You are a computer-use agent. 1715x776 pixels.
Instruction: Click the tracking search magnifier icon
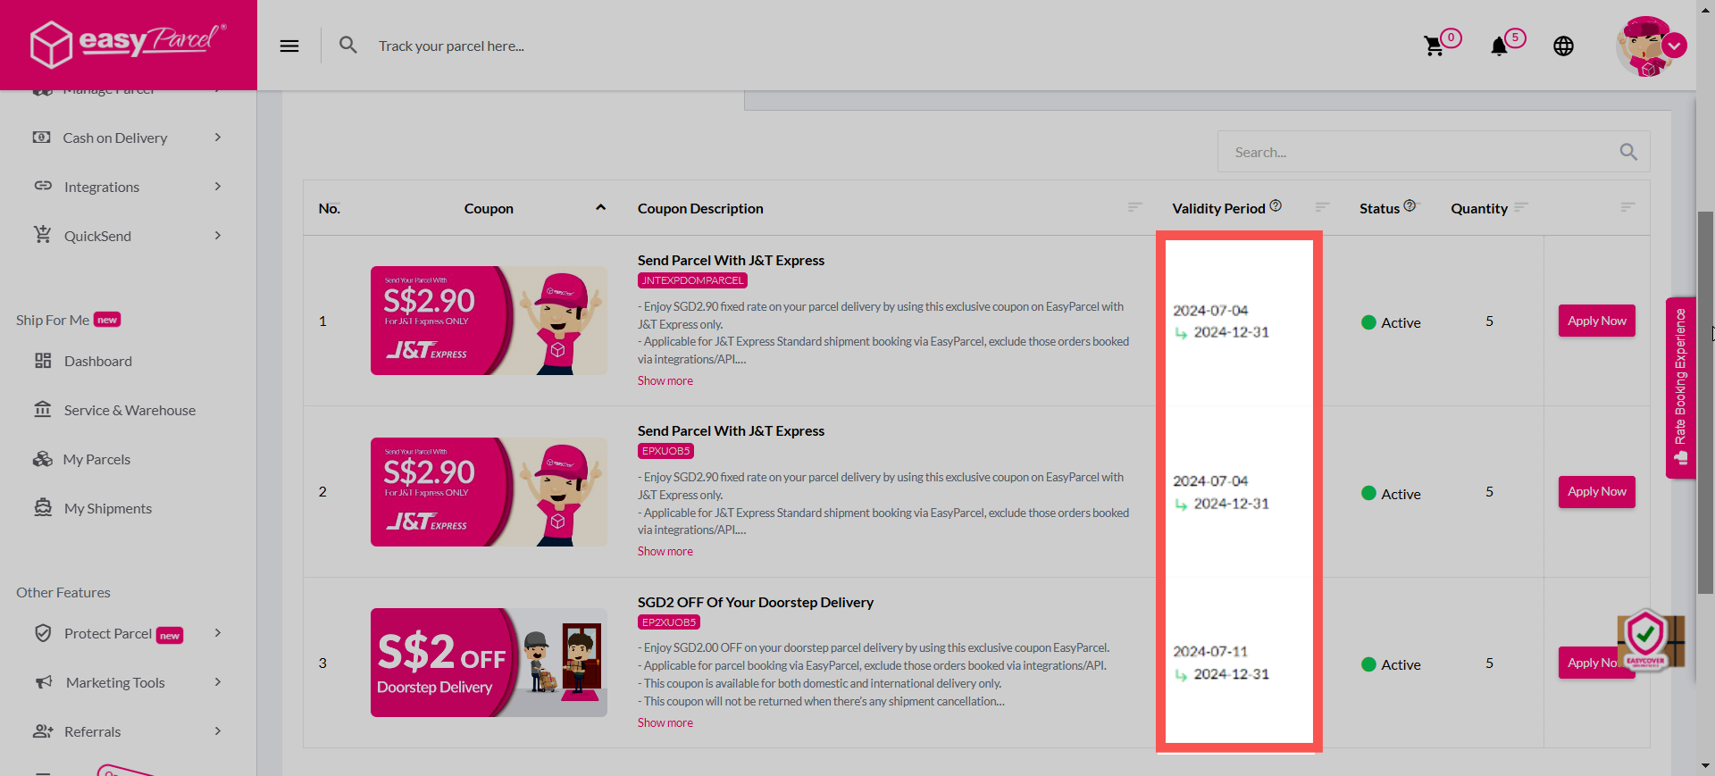coord(348,45)
